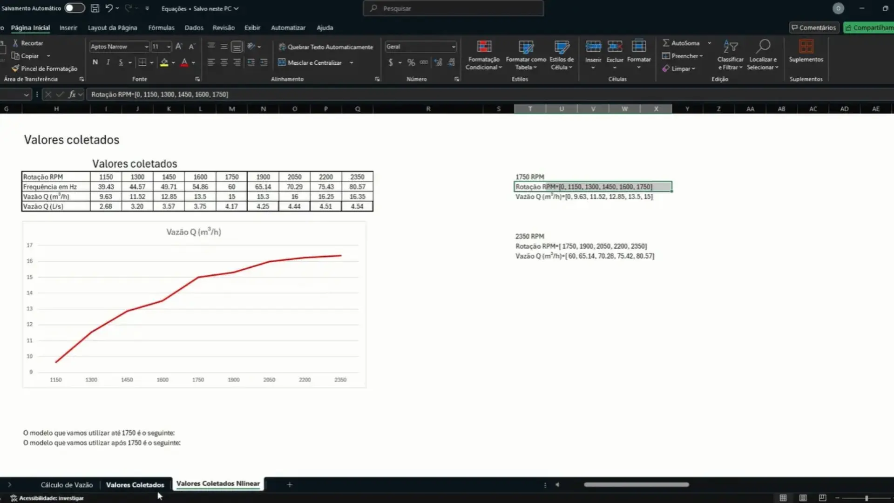Switch to Normal view in status bar
Viewport: 894px width, 503px height.
tap(783, 498)
